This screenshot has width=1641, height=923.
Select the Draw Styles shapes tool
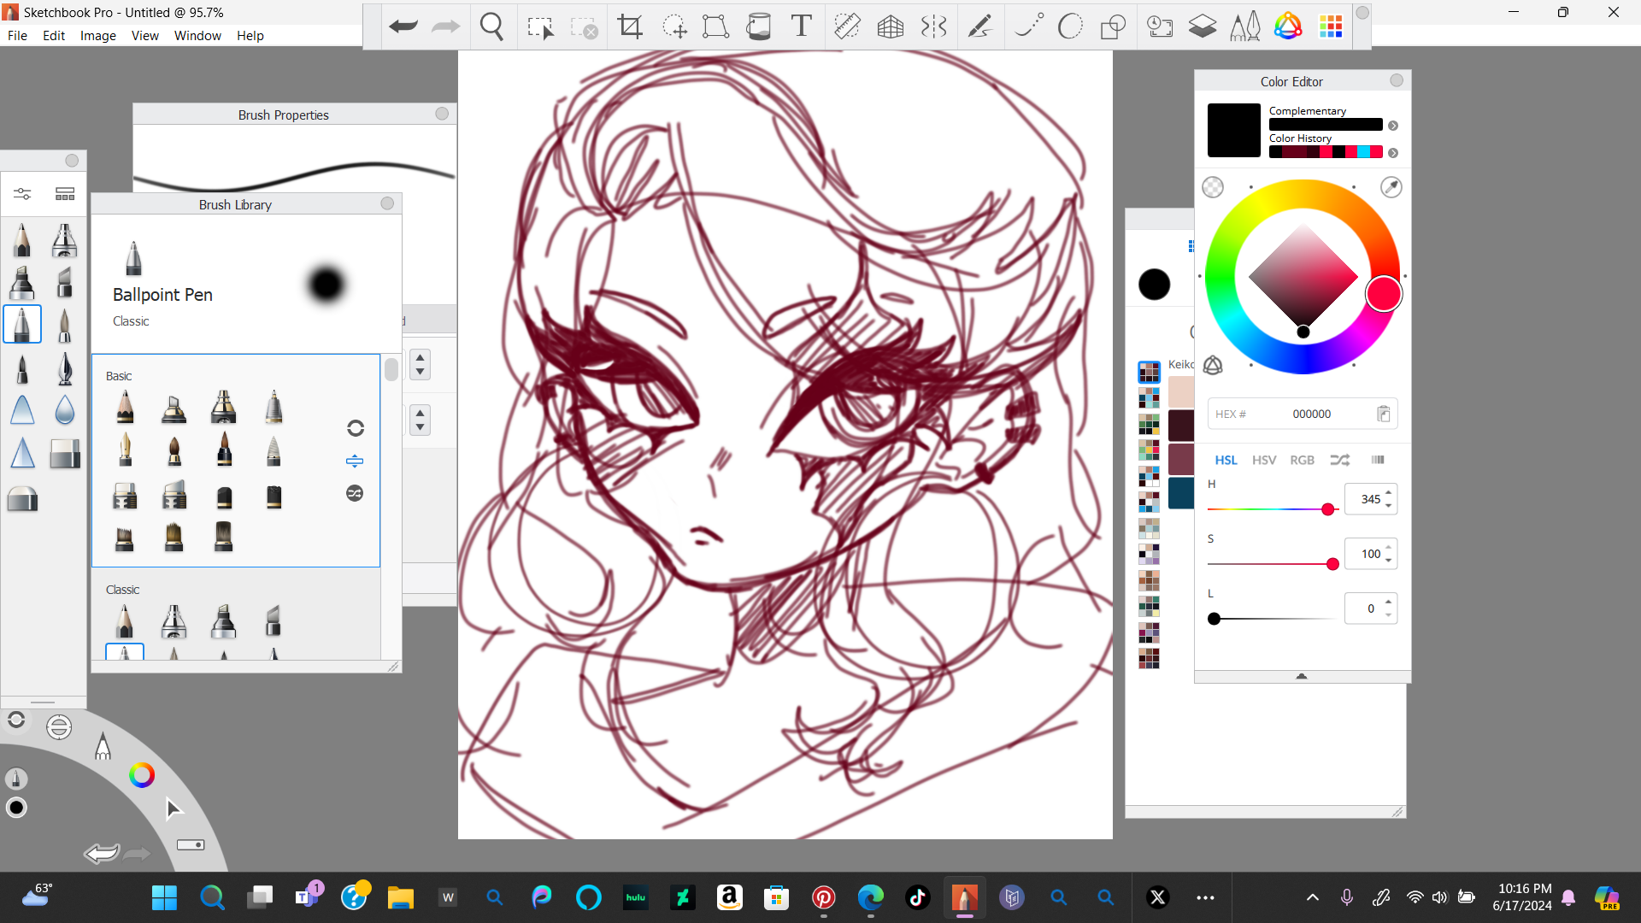point(1113,26)
